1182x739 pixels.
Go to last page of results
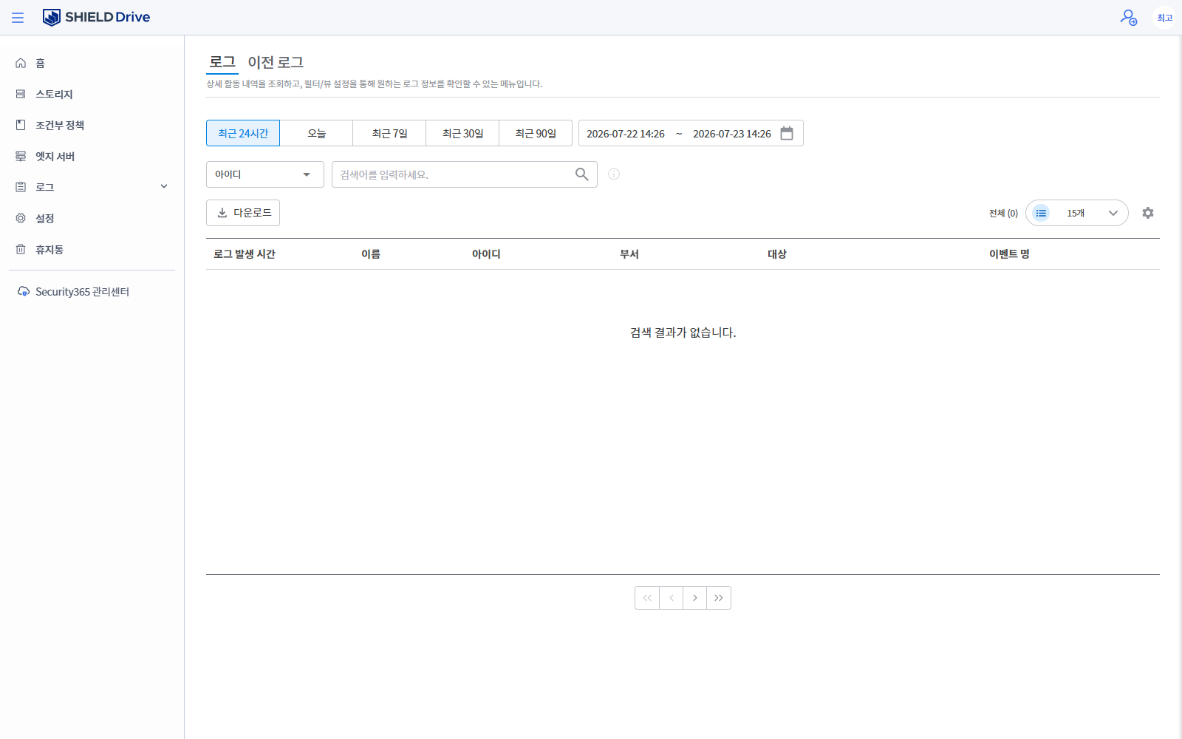coord(719,598)
